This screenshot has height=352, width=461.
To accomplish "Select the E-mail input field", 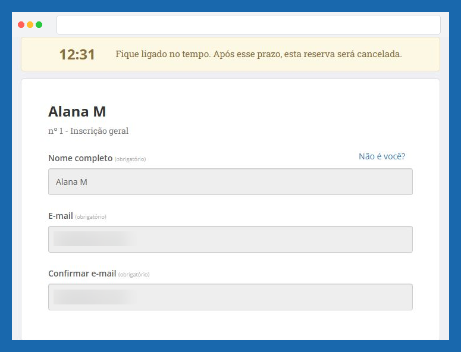I will (230, 239).
